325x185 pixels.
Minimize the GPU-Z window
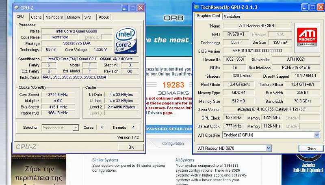[304, 7]
